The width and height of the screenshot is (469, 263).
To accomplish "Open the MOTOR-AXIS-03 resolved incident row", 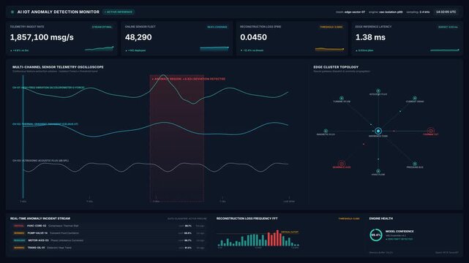I will [x=108, y=240].
